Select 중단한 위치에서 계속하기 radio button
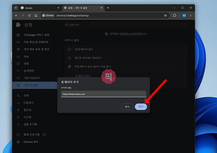The image size is (217, 153). [69, 58]
